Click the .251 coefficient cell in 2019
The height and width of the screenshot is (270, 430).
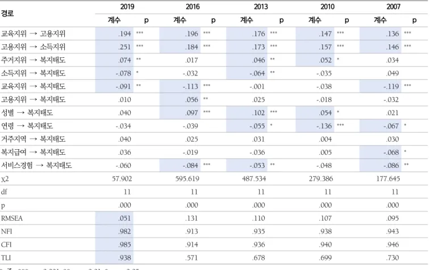tap(124, 47)
